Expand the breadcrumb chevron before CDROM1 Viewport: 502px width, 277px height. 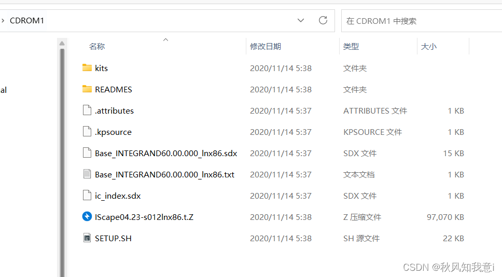(x=3, y=21)
